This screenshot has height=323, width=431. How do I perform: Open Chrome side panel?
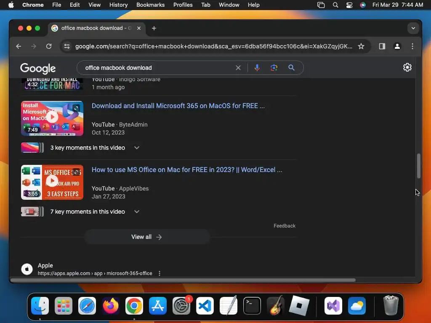click(382, 46)
